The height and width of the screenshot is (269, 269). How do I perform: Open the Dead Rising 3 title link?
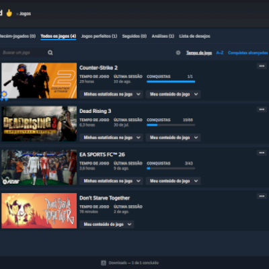point(95,111)
